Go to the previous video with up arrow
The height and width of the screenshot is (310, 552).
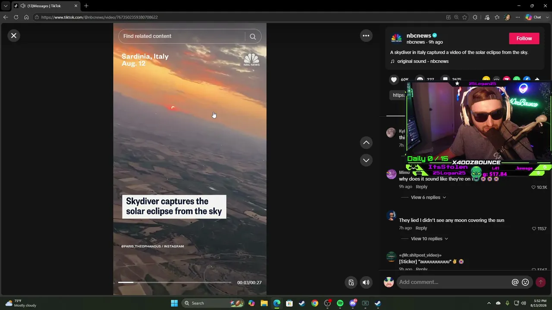pos(366,143)
